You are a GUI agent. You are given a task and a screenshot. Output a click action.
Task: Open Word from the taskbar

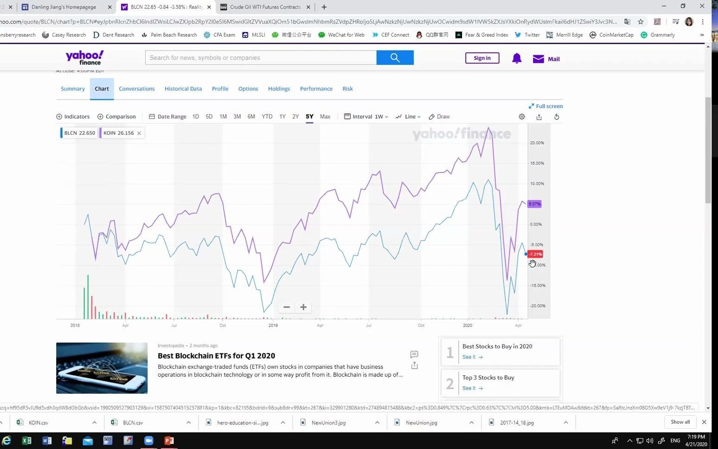pos(47,440)
